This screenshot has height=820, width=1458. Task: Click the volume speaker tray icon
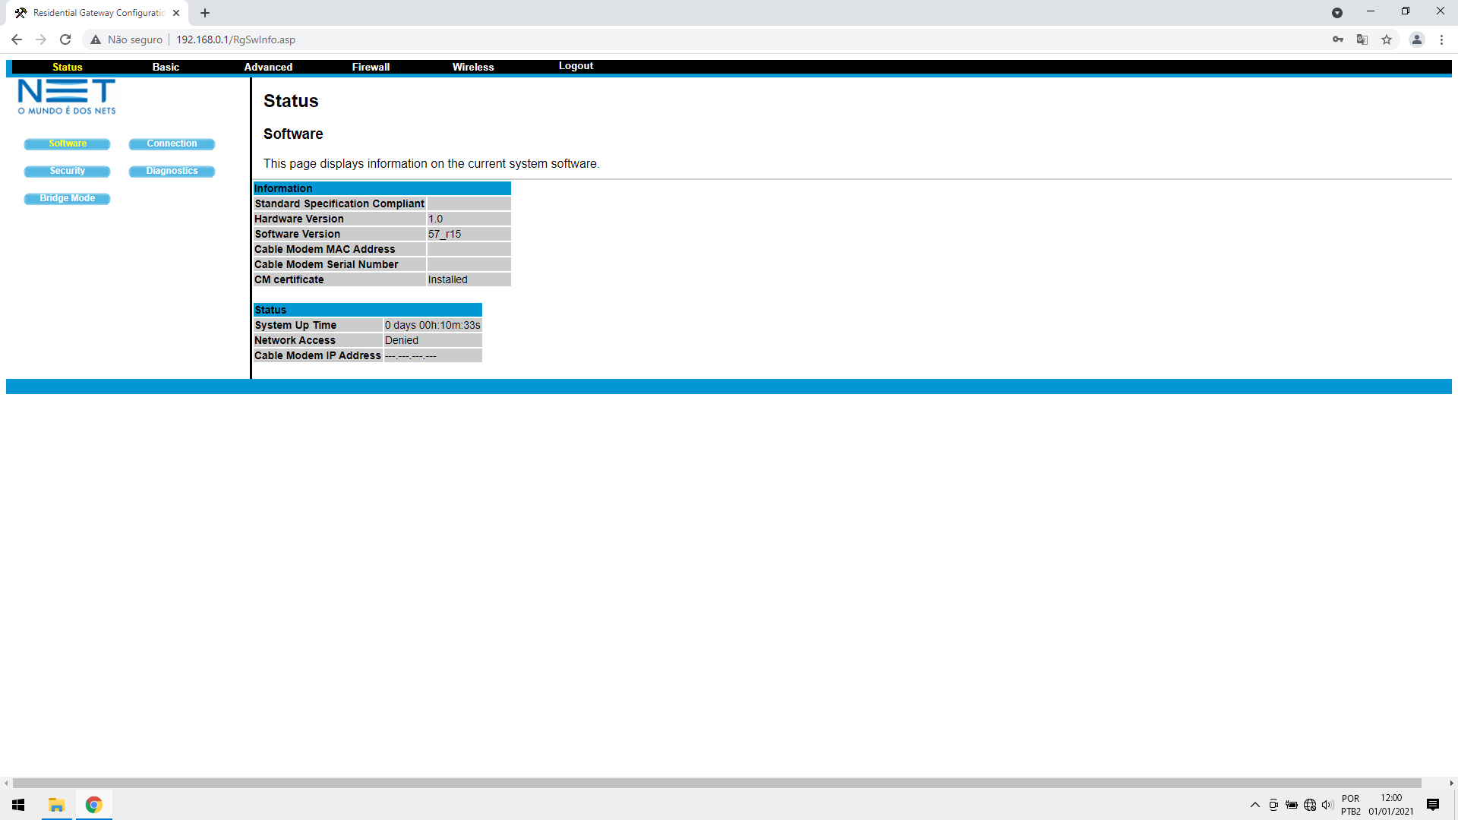click(x=1327, y=805)
